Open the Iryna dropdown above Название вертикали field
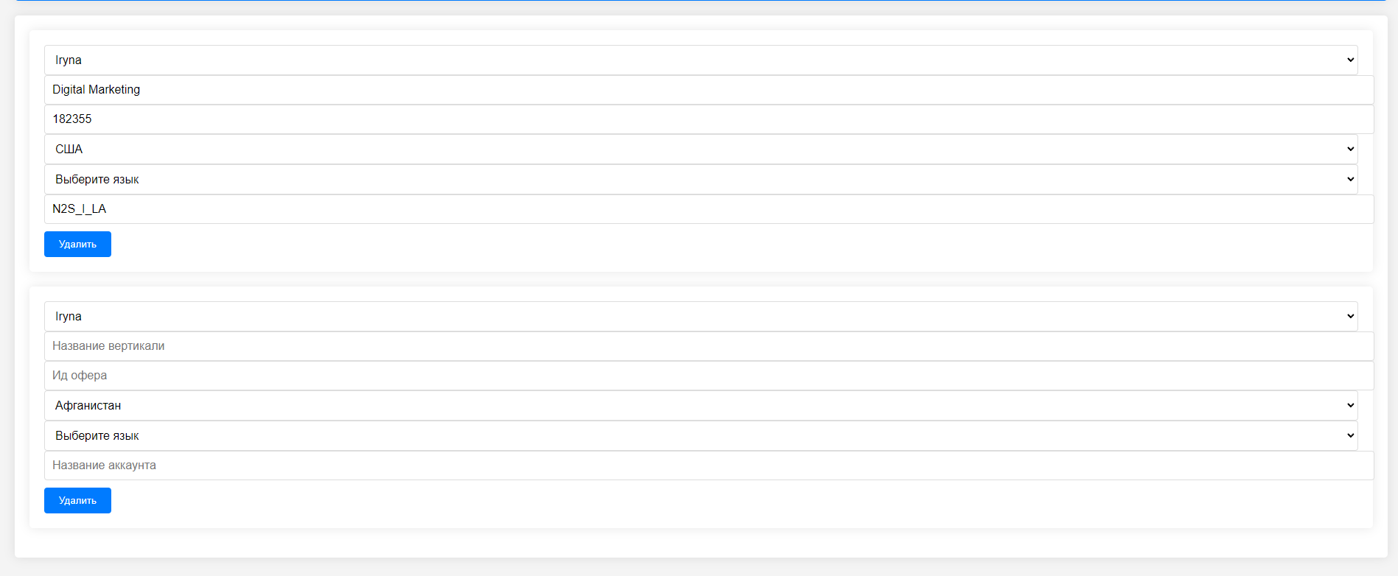 tap(701, 316)
